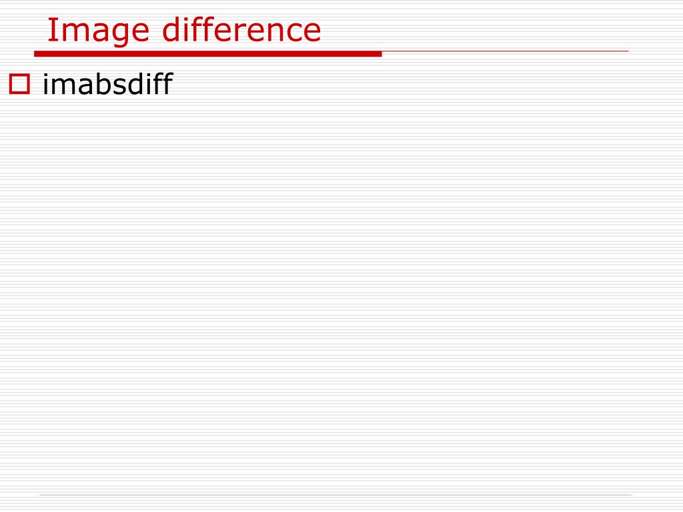683x512 pixels.
Task: Select the thin footer line at slide bottom
Action: (335, 495)
